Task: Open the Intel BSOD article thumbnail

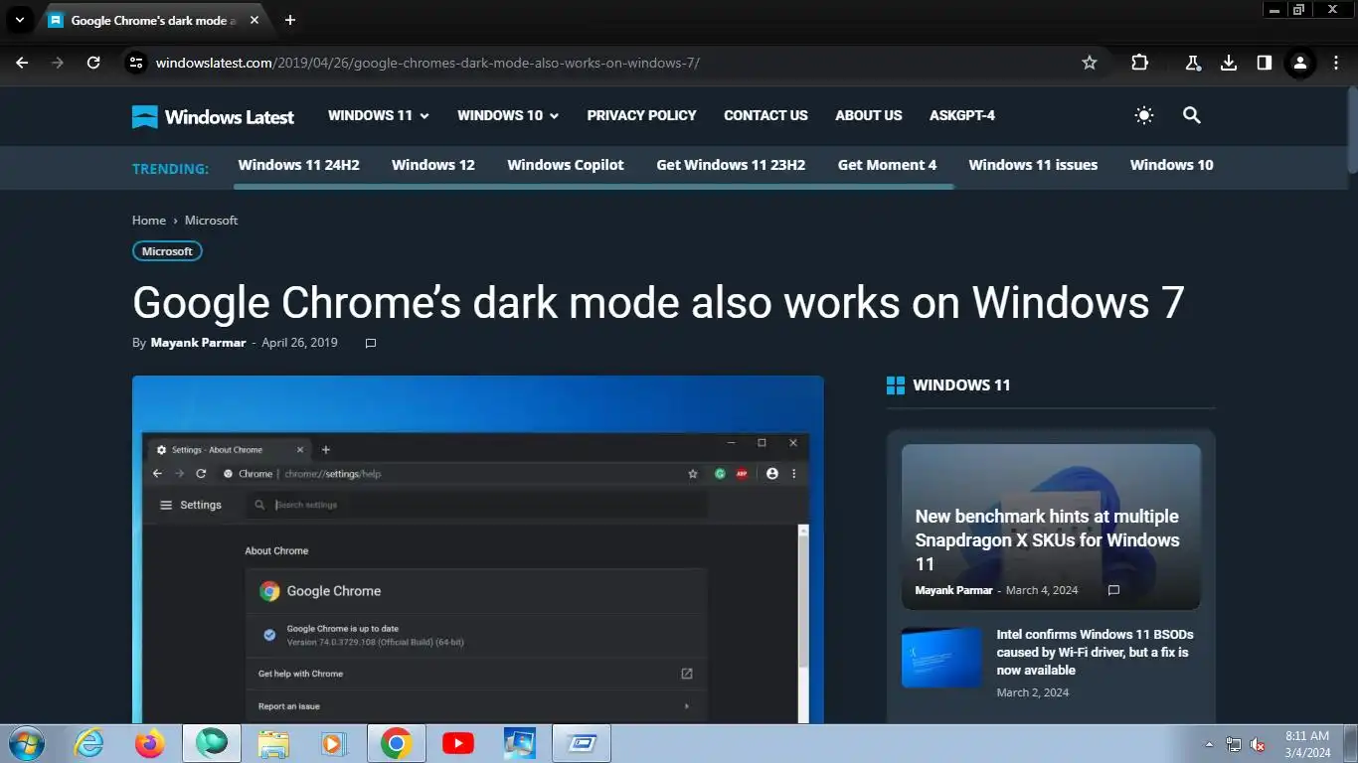Action: (941, 658)
